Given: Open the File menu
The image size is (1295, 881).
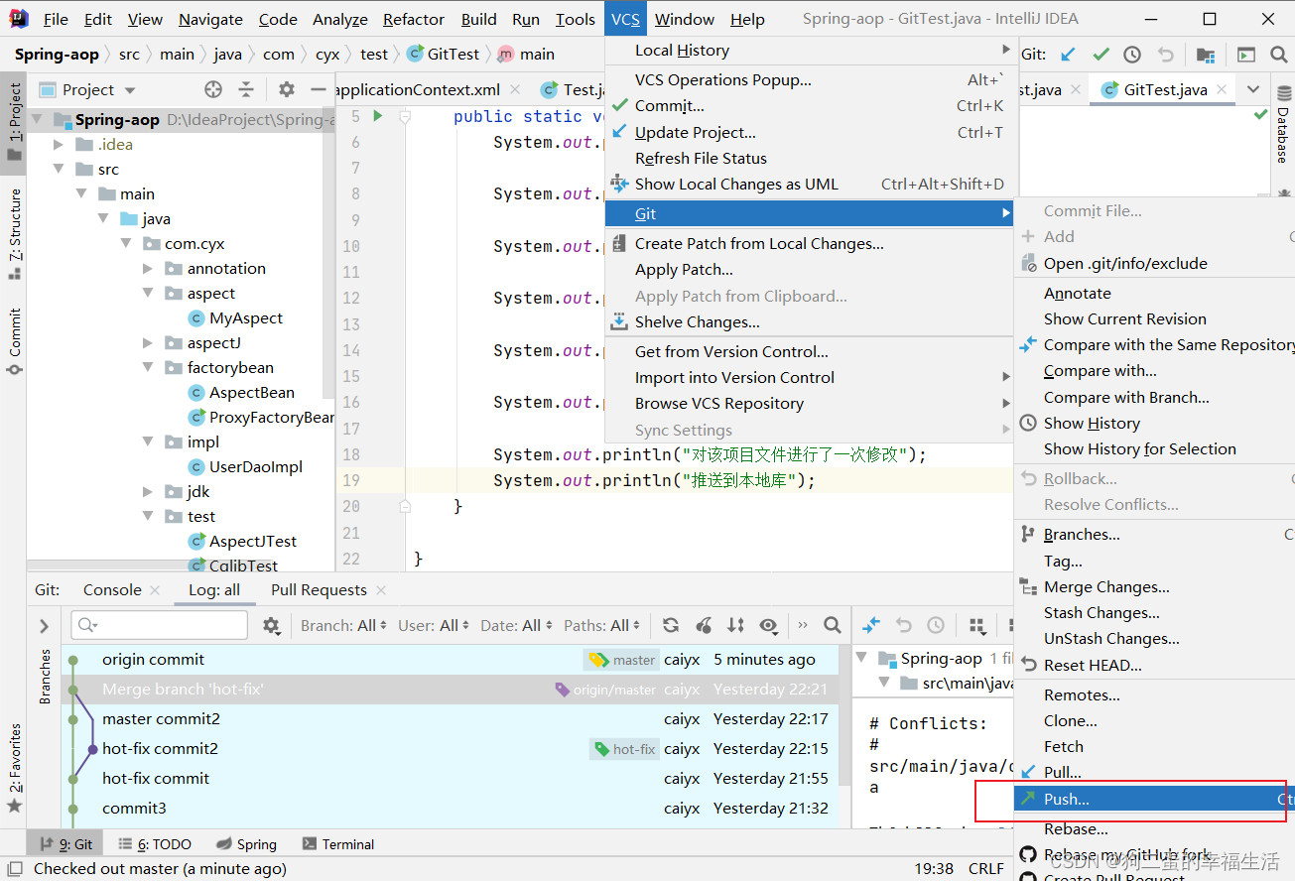Looking at the screenshot, I should [x=57, y=19].
